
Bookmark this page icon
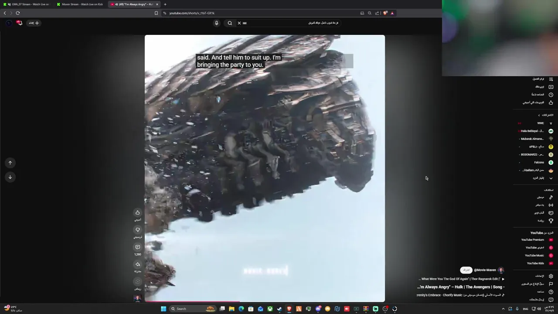click(x=156, y=13)
